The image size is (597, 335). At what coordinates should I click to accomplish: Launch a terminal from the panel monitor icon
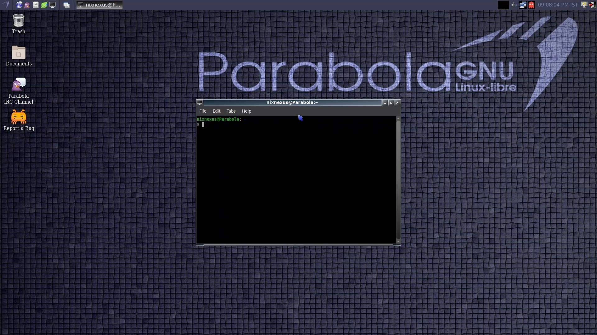(53, 5)
